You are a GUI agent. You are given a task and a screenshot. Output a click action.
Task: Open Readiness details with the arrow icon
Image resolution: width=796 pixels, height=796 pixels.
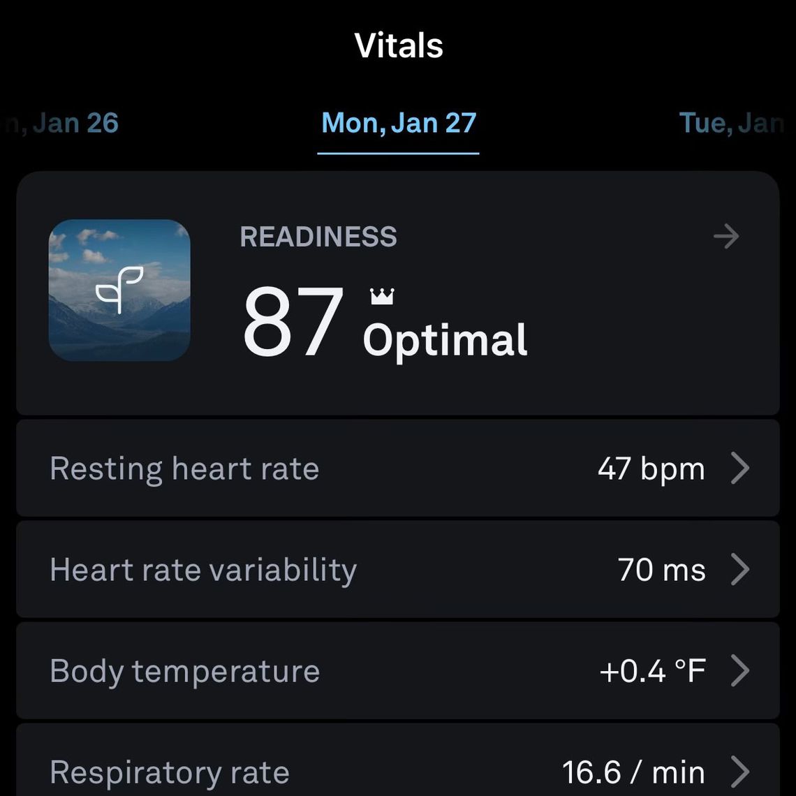point(726,237)
